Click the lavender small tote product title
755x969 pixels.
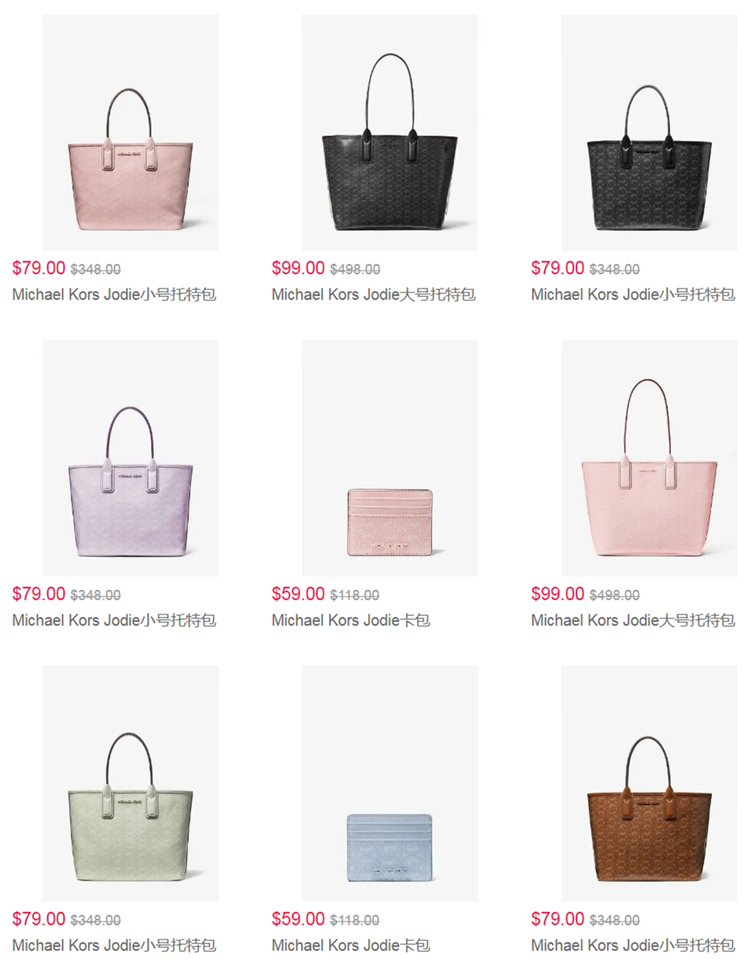[114, 621]
